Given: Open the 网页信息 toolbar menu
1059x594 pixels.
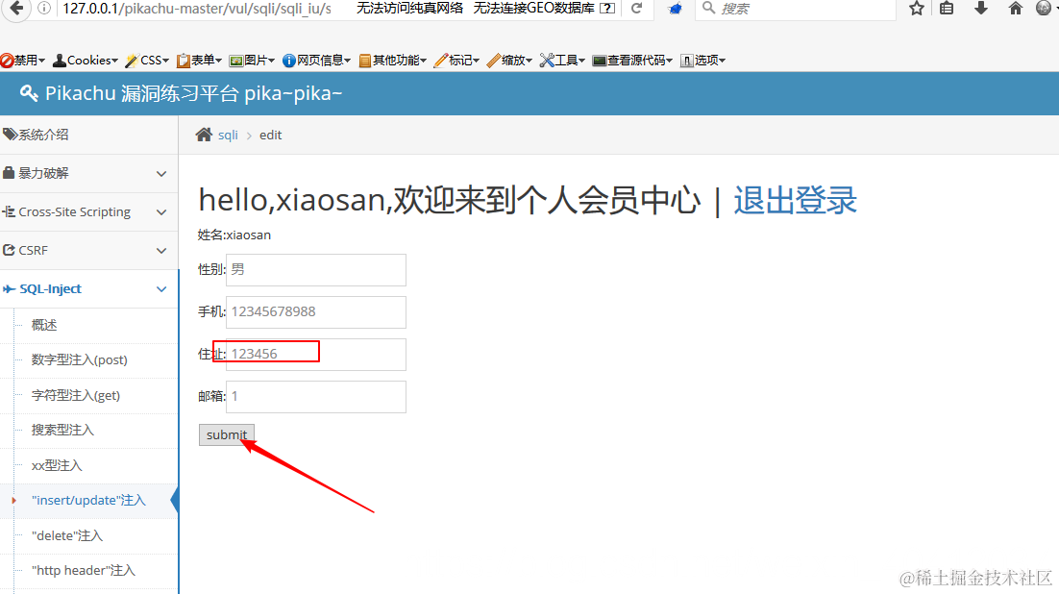Looking at the screenshot, I should pos(317,61).
